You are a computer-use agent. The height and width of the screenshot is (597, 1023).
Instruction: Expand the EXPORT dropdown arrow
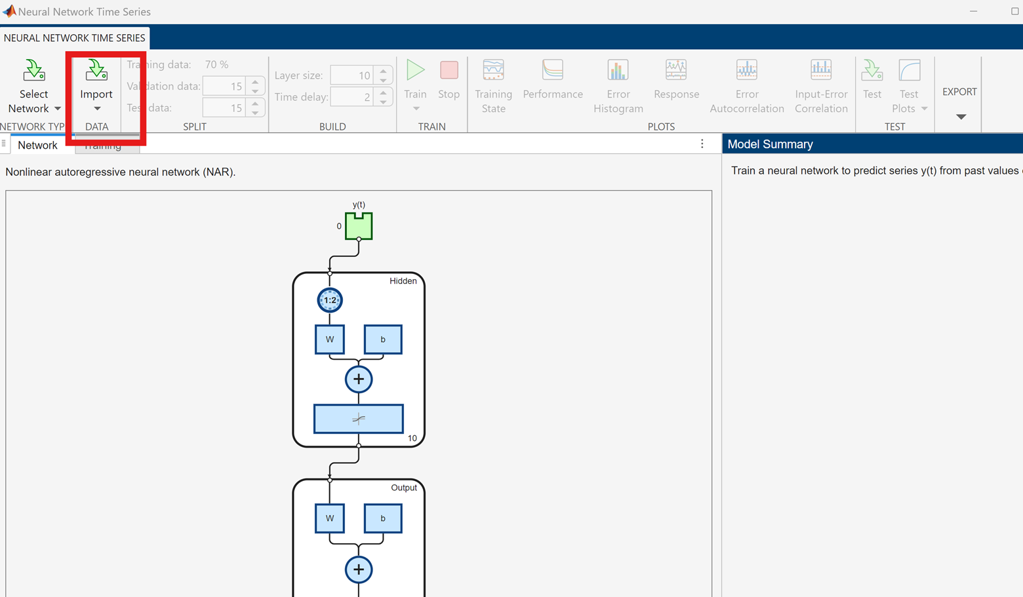pos(961,117)
